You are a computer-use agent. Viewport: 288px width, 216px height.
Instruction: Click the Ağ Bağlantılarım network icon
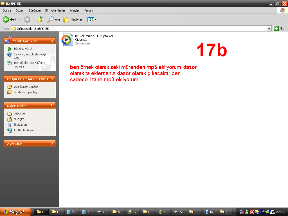(x=10, y=130)
